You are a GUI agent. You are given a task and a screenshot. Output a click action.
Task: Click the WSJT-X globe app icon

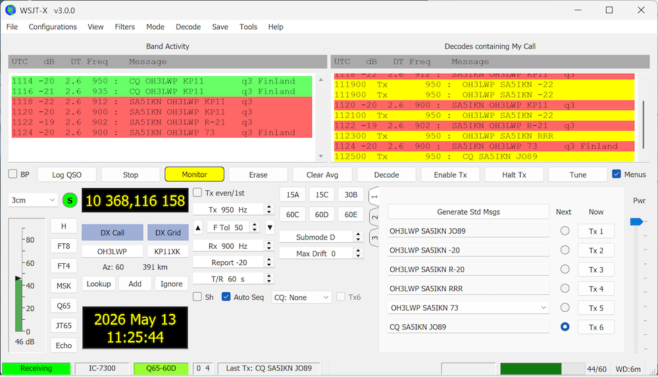tap(11, 10)
